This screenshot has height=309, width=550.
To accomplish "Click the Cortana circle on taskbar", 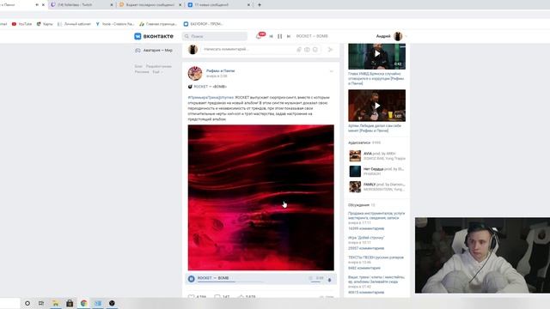I will [27, 303].
